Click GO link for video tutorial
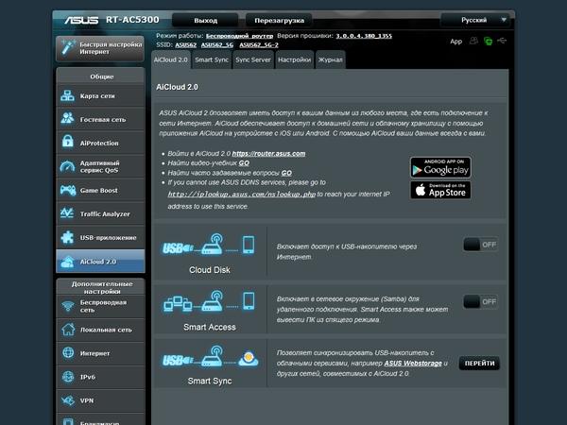The width and height of the screenshot is (567, 425). coord(244,163)
